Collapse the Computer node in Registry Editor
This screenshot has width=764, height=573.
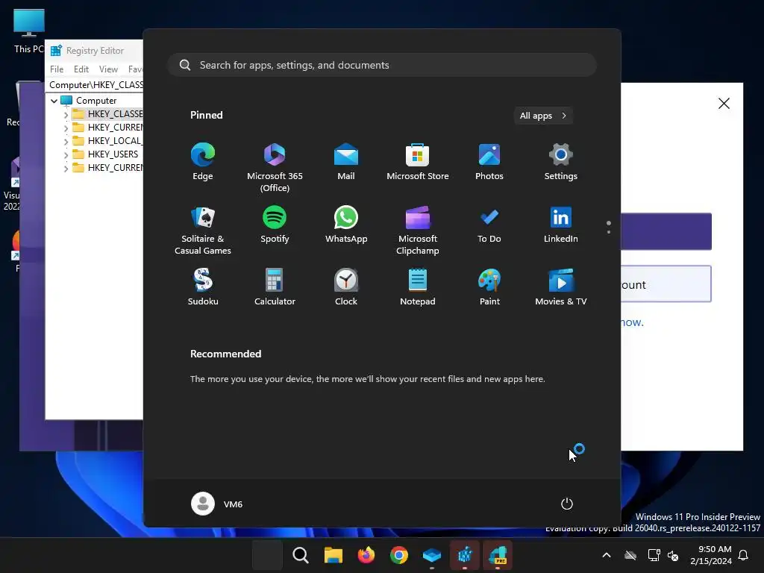tap(54, 101)
